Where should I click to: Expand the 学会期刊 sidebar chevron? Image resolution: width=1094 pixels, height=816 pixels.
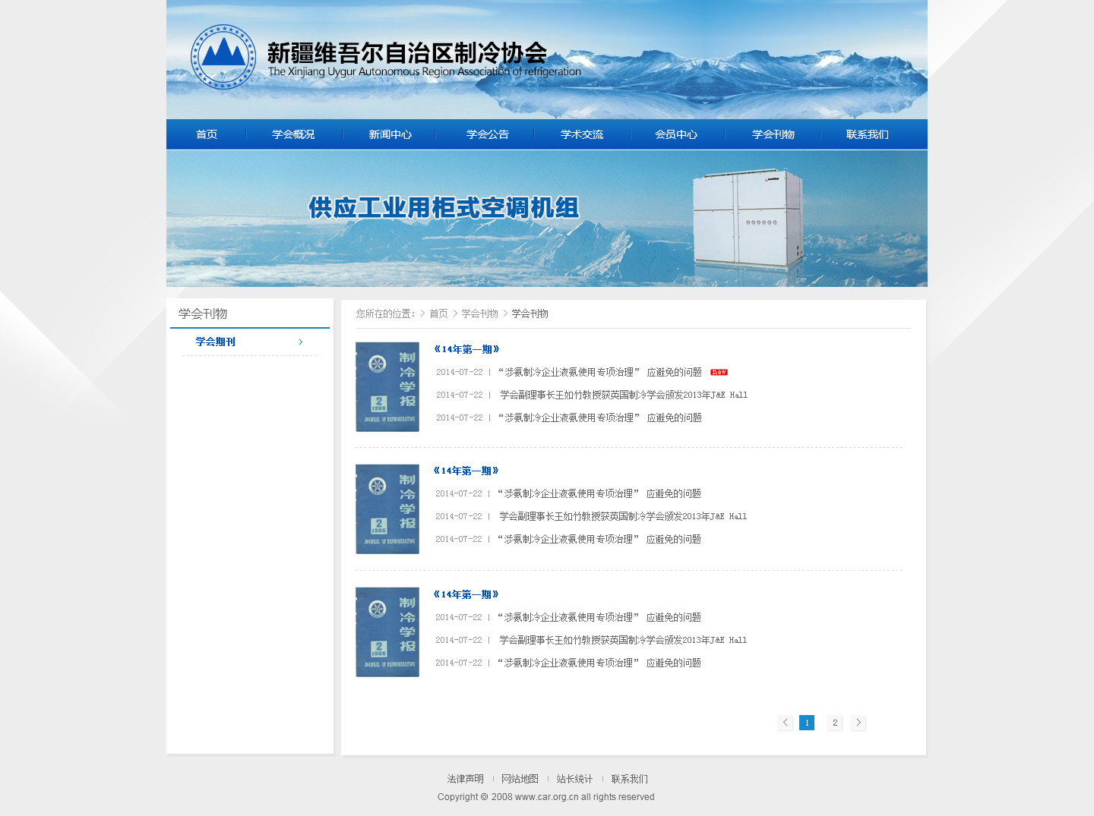(301, 342)
